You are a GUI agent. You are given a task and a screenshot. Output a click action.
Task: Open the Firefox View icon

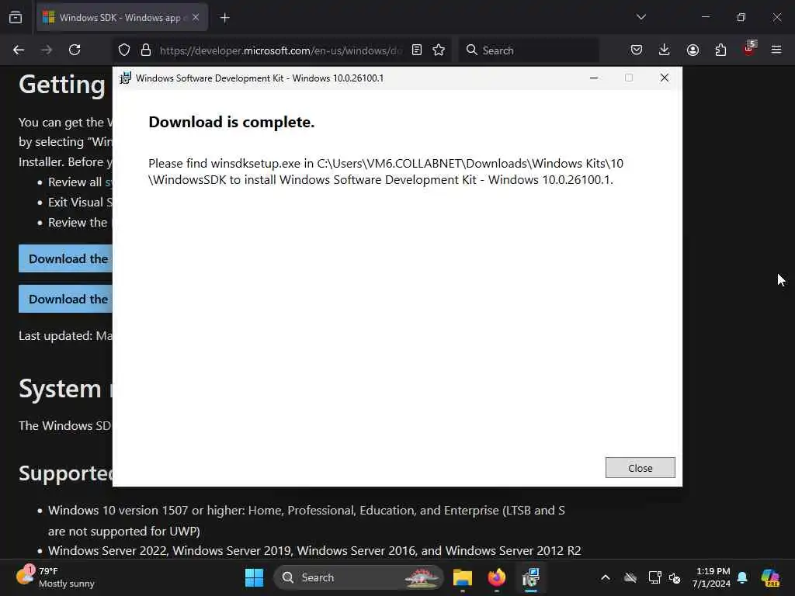(x=16, y=17)
